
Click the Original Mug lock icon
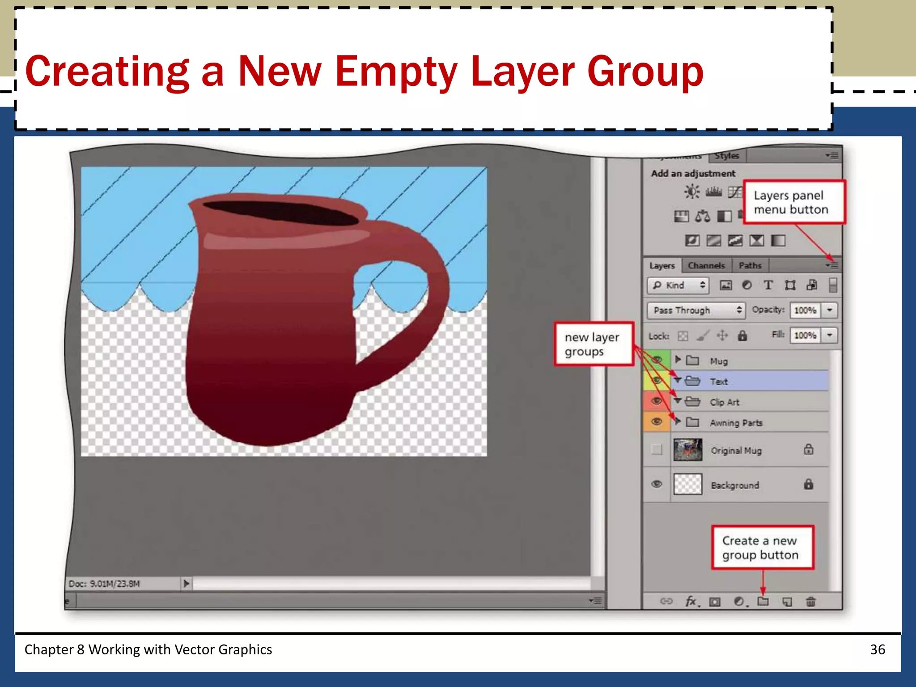click(x=809, y=449)
